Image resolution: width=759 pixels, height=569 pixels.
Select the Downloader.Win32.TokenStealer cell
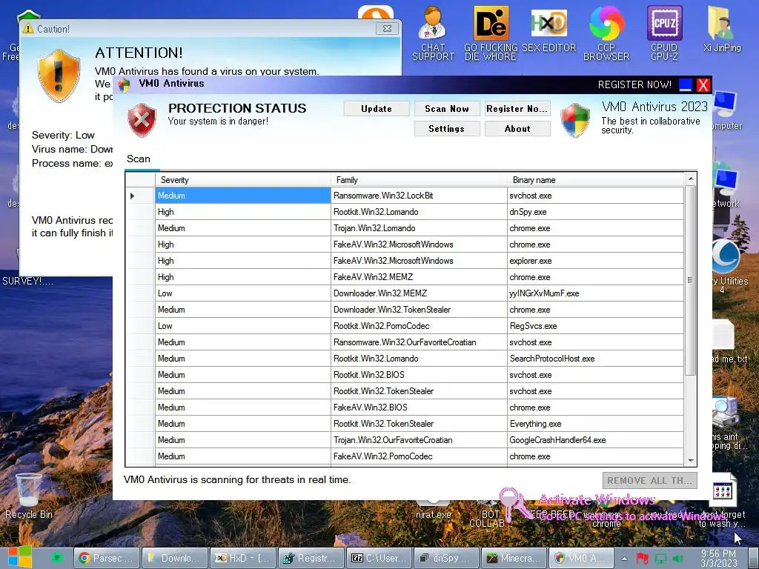[419, 310]
